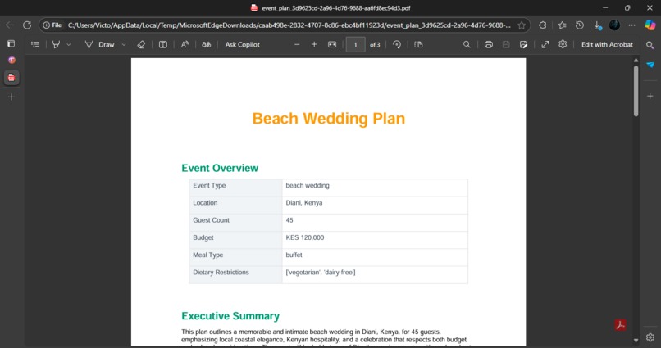Click the Executive Summary heading

(230, 316)
